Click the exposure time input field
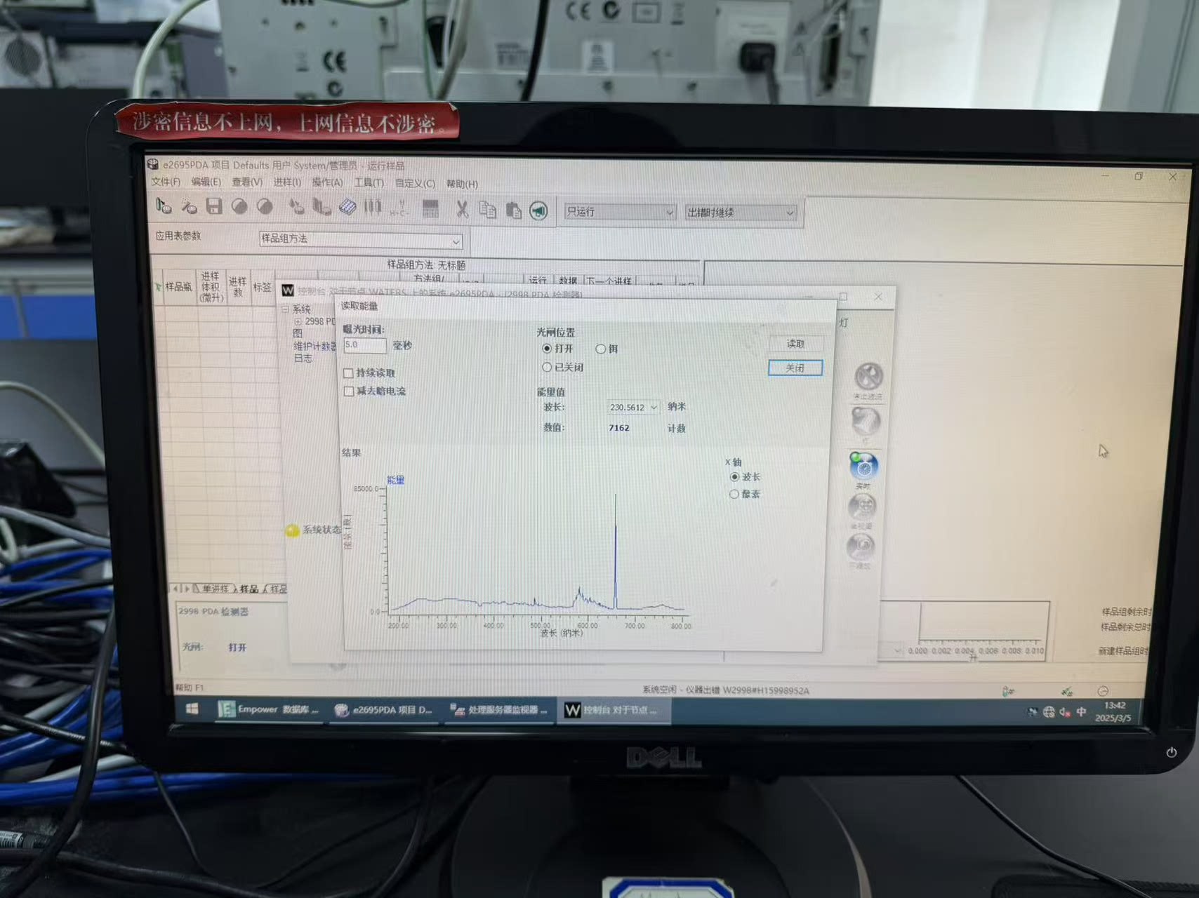The image size is (1199, 898). click(x=364, y=345)
